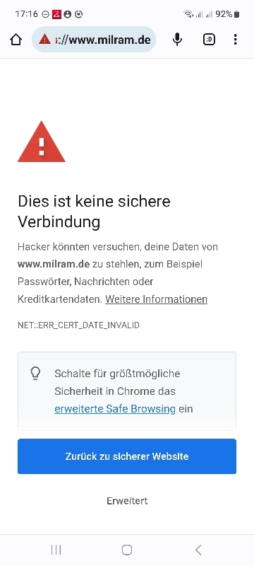The image size is (254, 566).
Task: Tap the red not-secure warning icon in address bar
Action: pos(44,39)
